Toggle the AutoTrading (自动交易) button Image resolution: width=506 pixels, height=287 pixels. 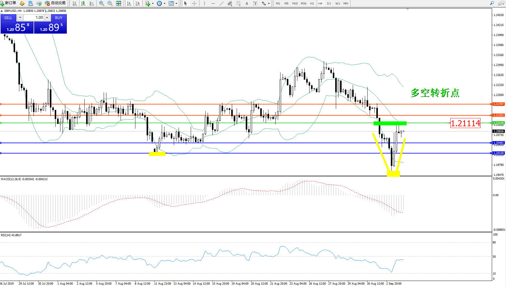[x=55, y=3]
